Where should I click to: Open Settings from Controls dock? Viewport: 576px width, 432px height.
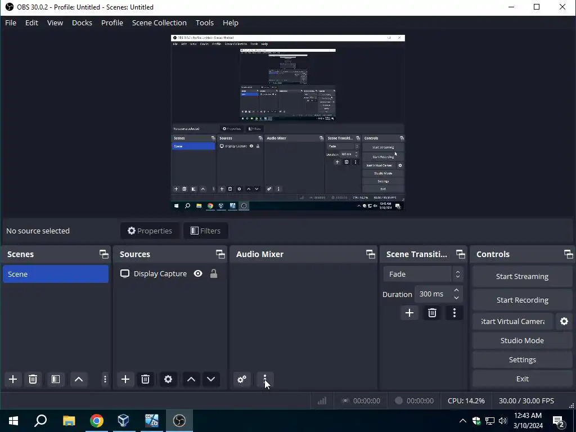[522, 359]
